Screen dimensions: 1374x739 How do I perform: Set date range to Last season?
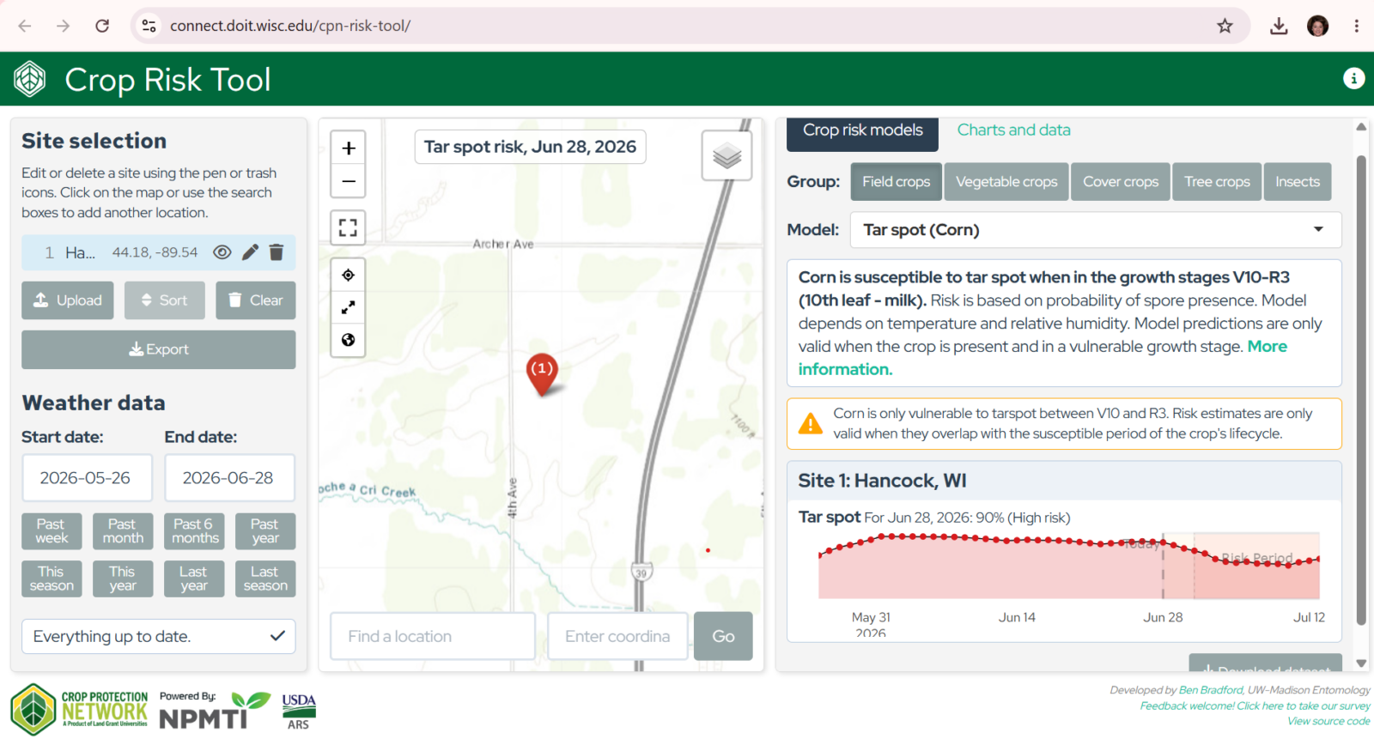point(265,578)
